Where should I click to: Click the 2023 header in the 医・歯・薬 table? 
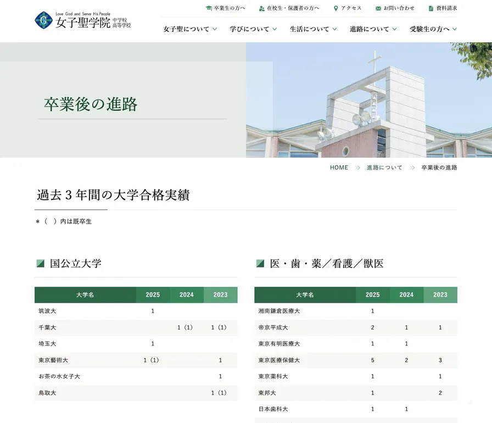[x=440, y=294]
